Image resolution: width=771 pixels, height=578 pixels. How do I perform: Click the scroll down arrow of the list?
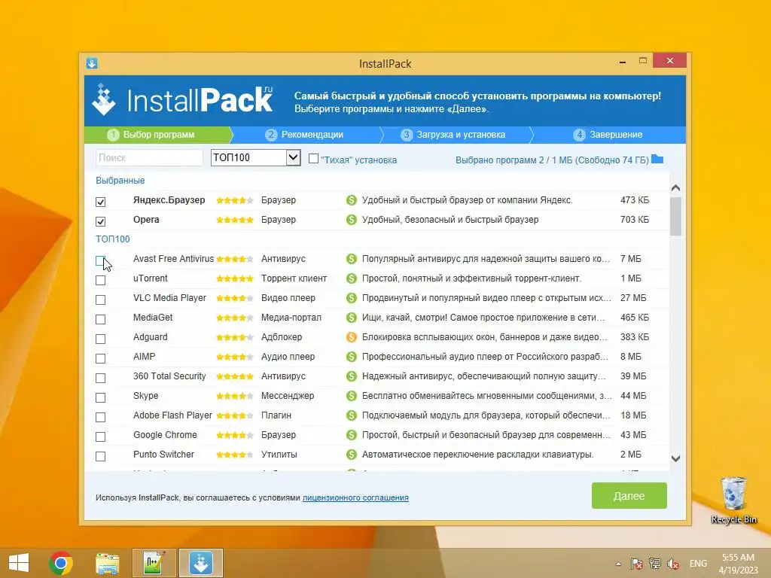[x=675, y=458]
